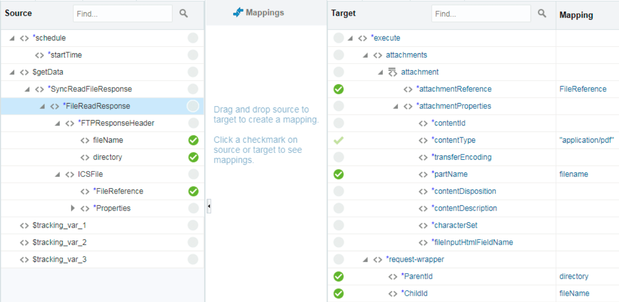Select the partName target element
This screenshot has width=619, height=302.
point(449,174)
